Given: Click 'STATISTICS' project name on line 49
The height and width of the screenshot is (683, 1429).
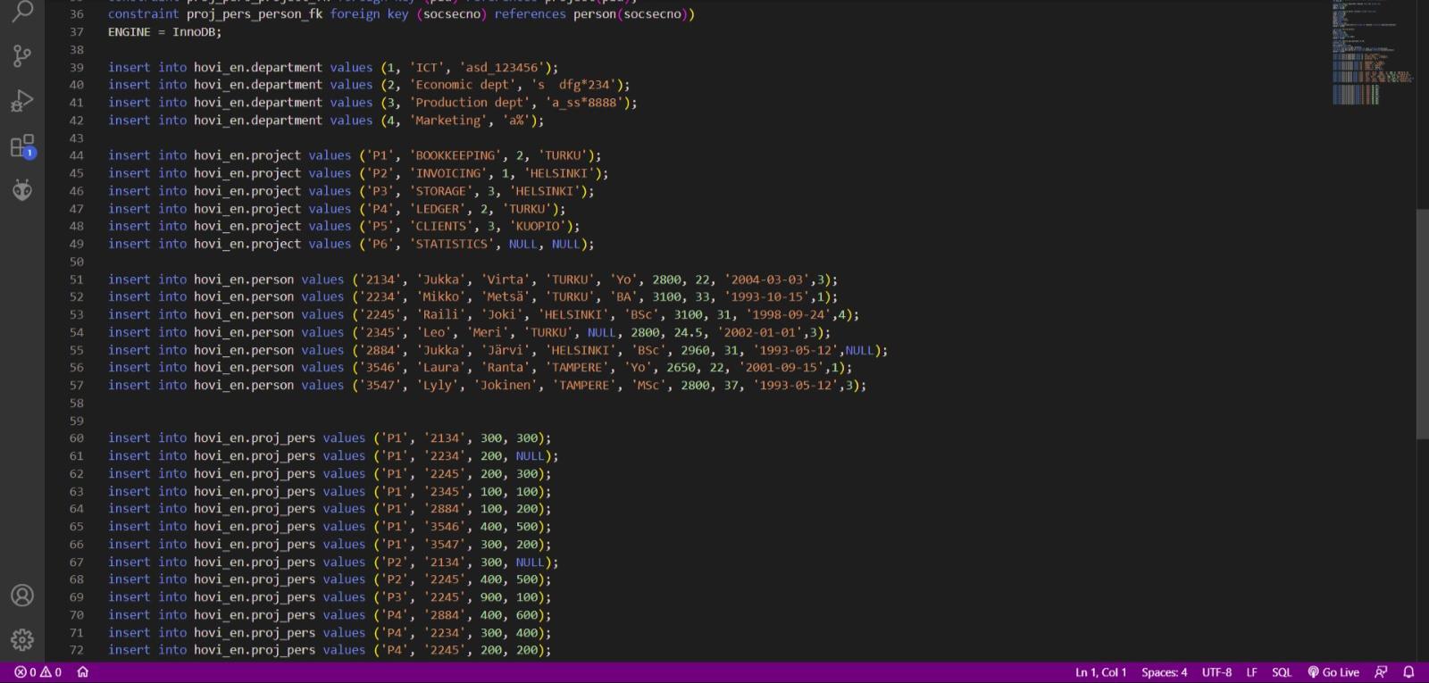Looking at the screenshot, I should click(452, 244).
